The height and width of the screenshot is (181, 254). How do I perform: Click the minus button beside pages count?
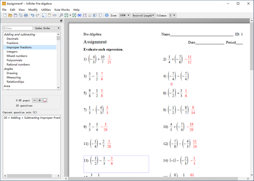pyautogui.click(x=35, y=100)
